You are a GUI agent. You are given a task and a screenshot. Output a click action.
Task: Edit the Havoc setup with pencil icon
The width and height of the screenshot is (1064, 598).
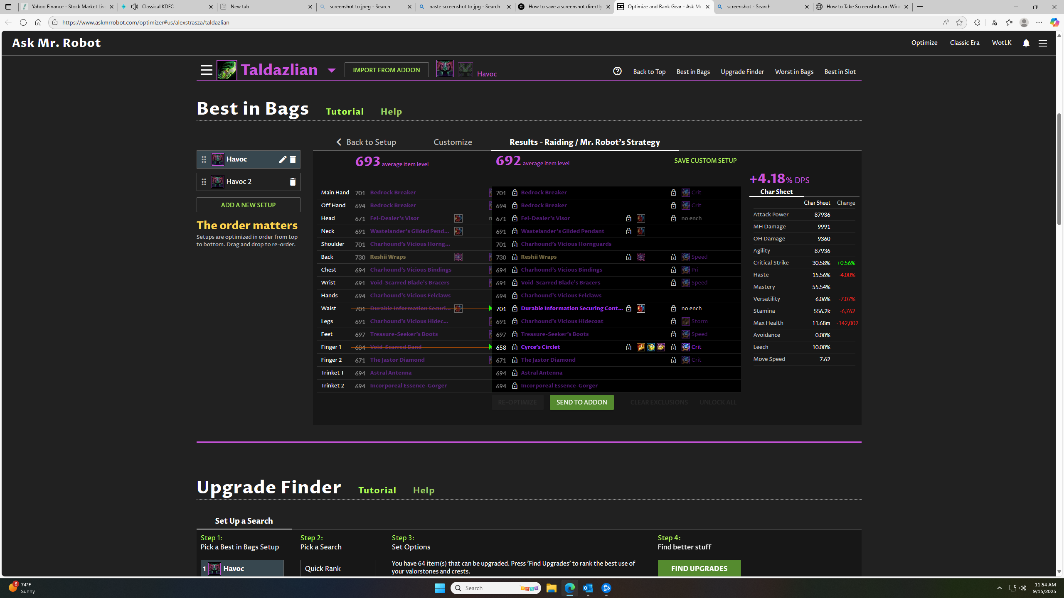282,159
